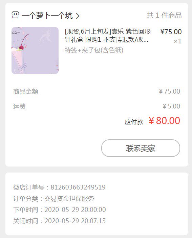Image resolution: width=192 pixels, height=238 pixels.
Task: Click the 运费 shipping label
Action: (19, 106)
